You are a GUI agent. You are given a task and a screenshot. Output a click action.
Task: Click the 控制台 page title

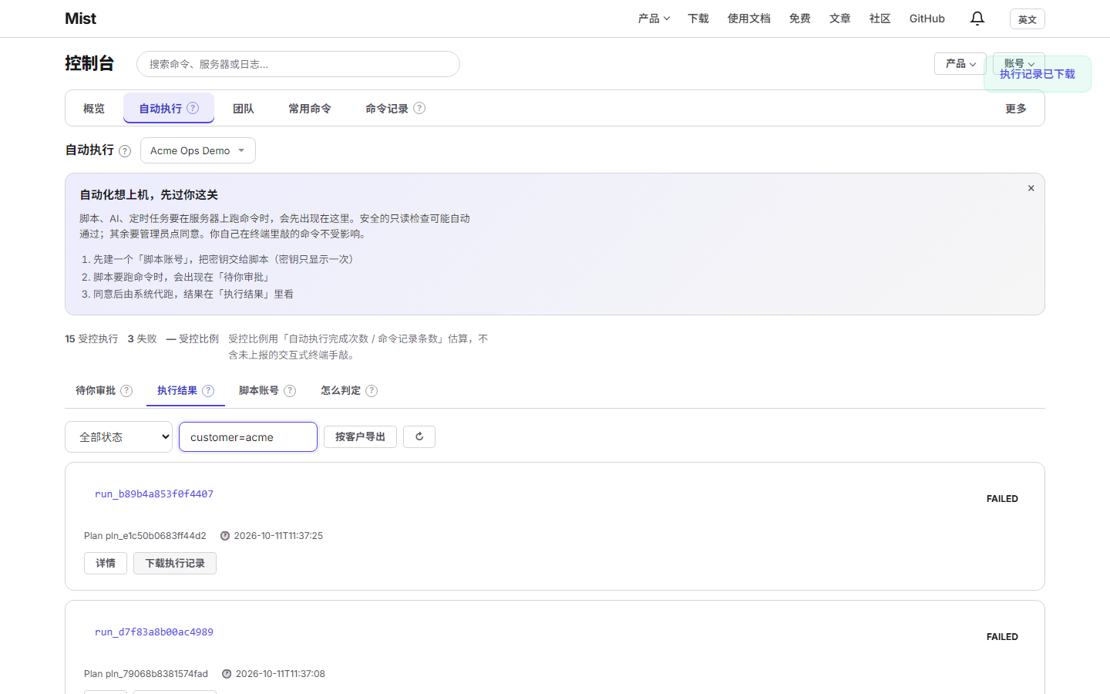coord(89,63)
